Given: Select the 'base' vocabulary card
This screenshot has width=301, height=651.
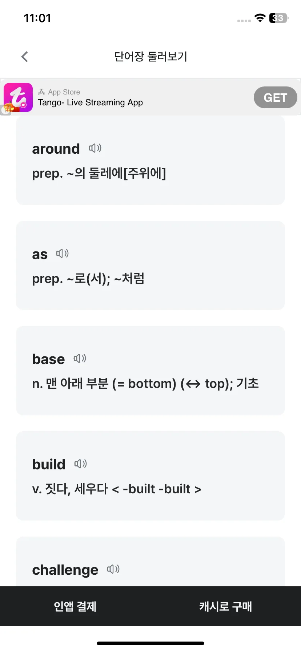Looking at the screenshot, I should click(x=150, y=371).
